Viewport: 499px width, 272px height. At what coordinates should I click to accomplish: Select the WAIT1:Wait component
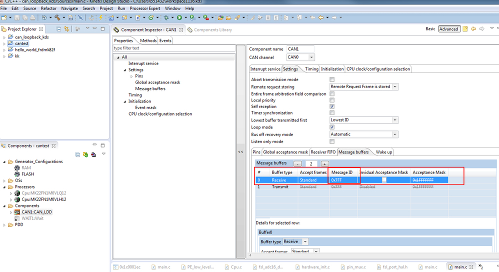coord(32,218)
